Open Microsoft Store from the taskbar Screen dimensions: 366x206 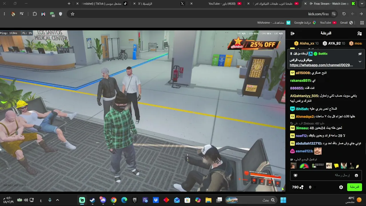point(187,200)
